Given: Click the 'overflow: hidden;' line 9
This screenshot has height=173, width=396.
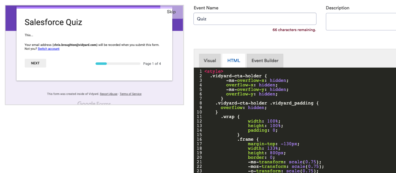Looking at the screenshot, I should 243,108.
